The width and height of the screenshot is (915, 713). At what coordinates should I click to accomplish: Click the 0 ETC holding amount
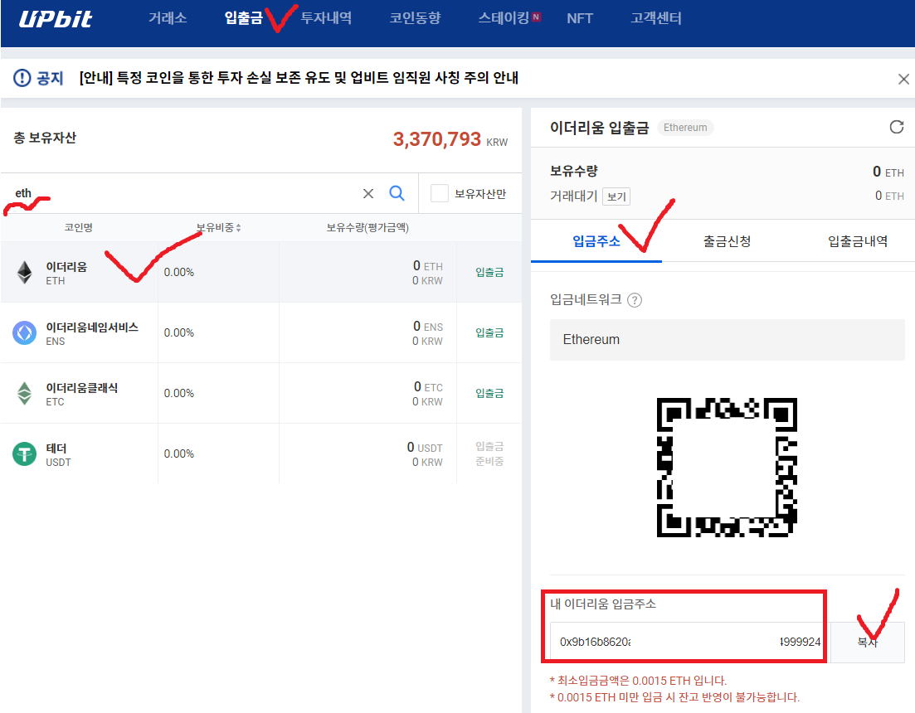click(428, 387)
